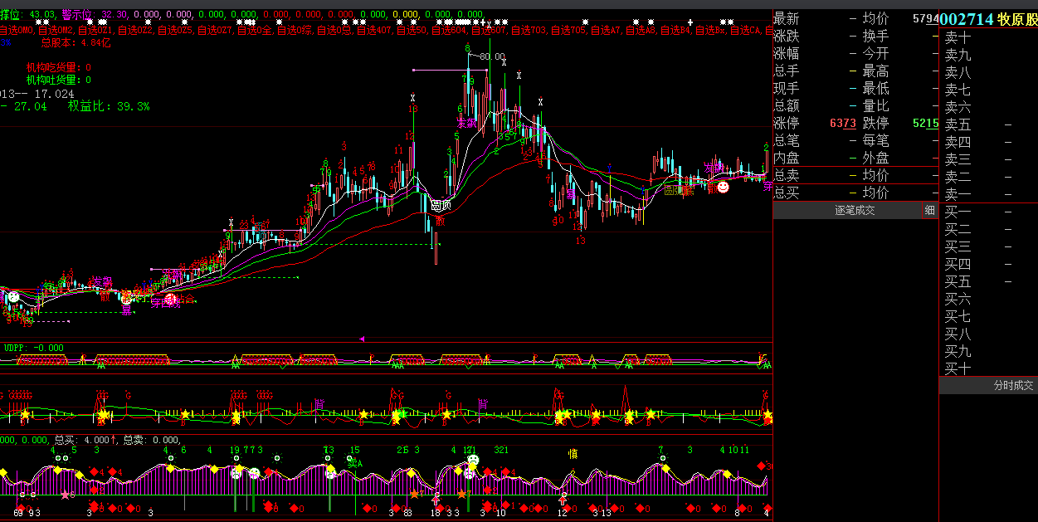This screenshot has width=1038, height=522.
Task: Click the yellow 慎 caution marker
Action: coord(573,453)
